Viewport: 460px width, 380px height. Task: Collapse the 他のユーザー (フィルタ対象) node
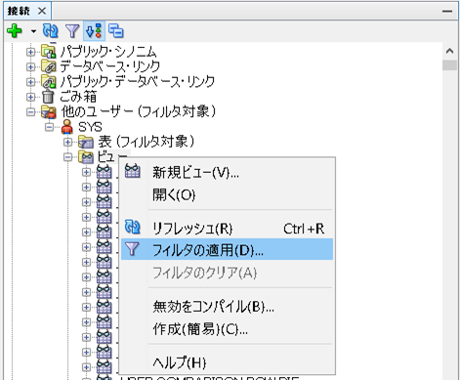coord(30,112)
